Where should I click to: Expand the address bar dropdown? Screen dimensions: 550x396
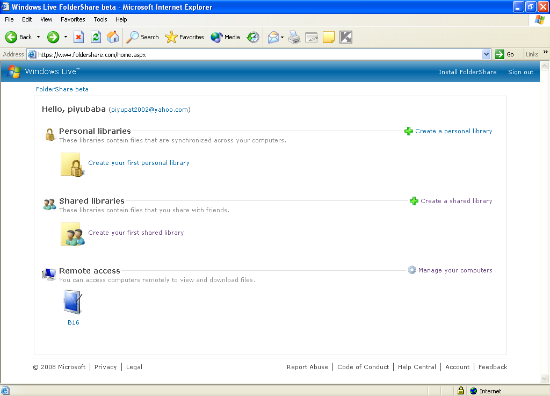(x=486, y=54)
